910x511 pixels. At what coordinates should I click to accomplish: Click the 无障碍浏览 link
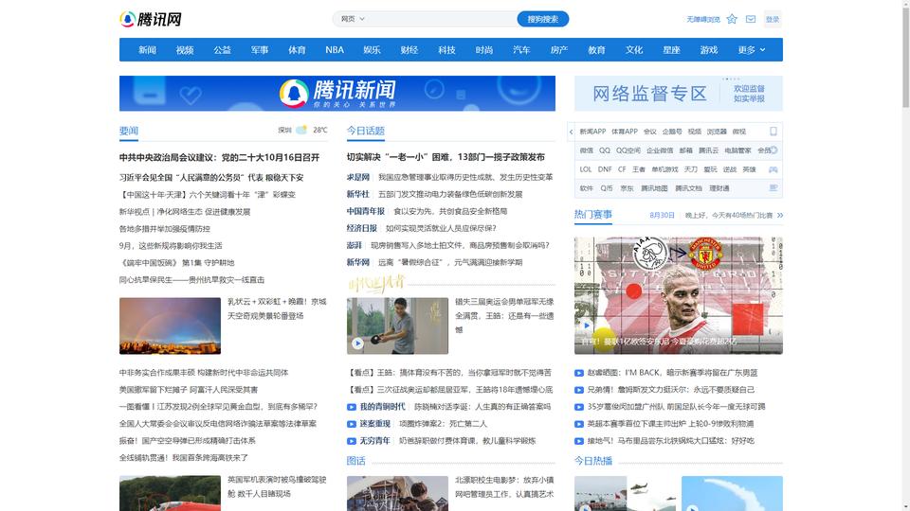[x=702, y=19]
